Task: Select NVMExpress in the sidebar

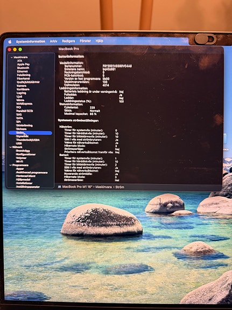Action: tap(24, 104)
